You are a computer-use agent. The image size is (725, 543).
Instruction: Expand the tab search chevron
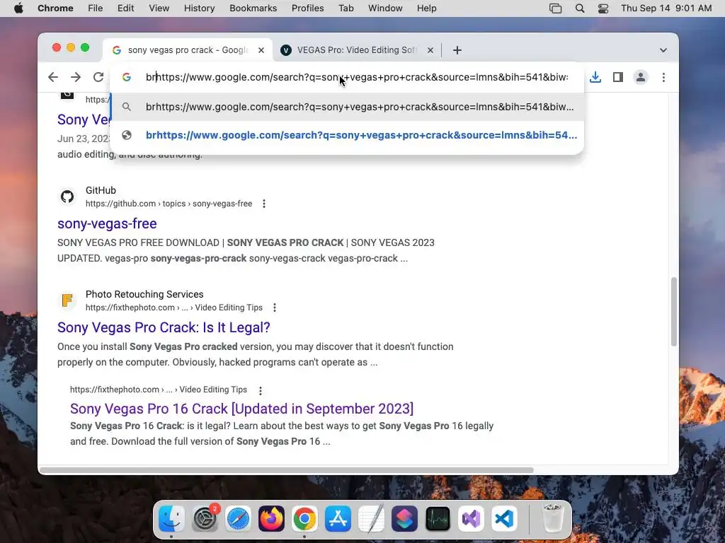tap(663, 50)
